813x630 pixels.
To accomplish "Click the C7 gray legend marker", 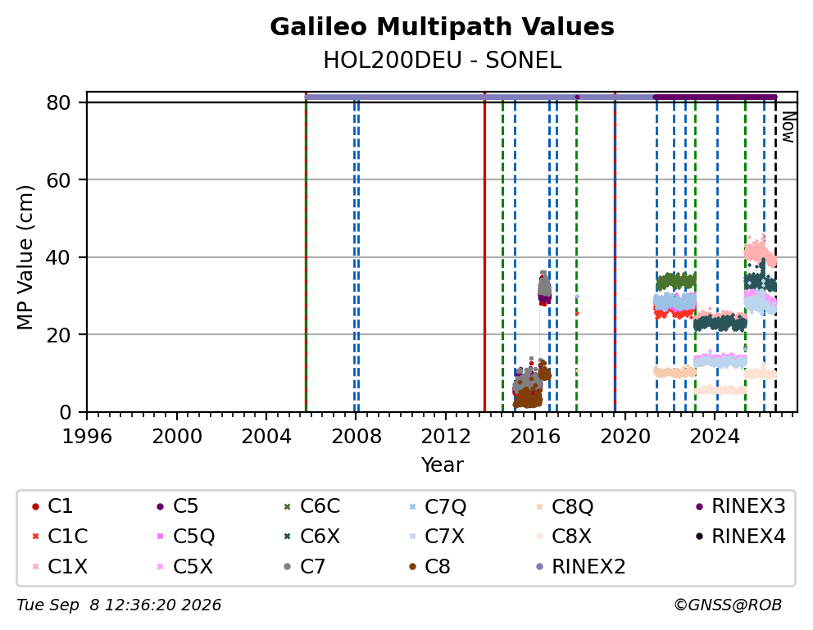I will click(287, 567).
